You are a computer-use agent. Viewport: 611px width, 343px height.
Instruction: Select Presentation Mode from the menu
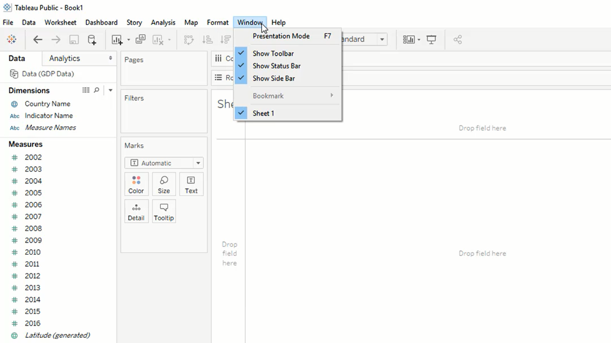point(281,36)
